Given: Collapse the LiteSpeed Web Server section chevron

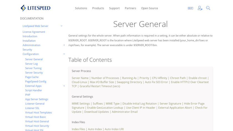Looking at the screenshot, I should pos(62,26).
